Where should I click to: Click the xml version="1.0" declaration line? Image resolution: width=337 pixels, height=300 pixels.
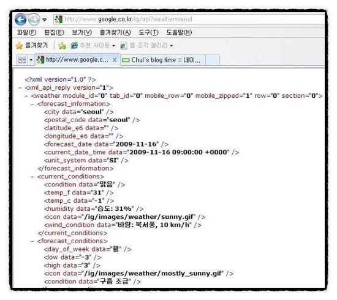click(x=61, y=79)
